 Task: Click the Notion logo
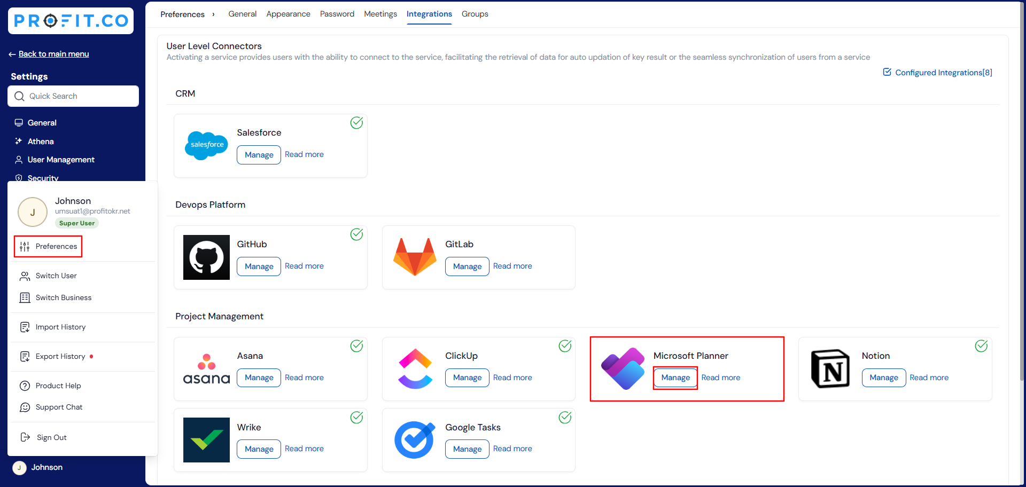pyautogui.click(x=830, y=368)
